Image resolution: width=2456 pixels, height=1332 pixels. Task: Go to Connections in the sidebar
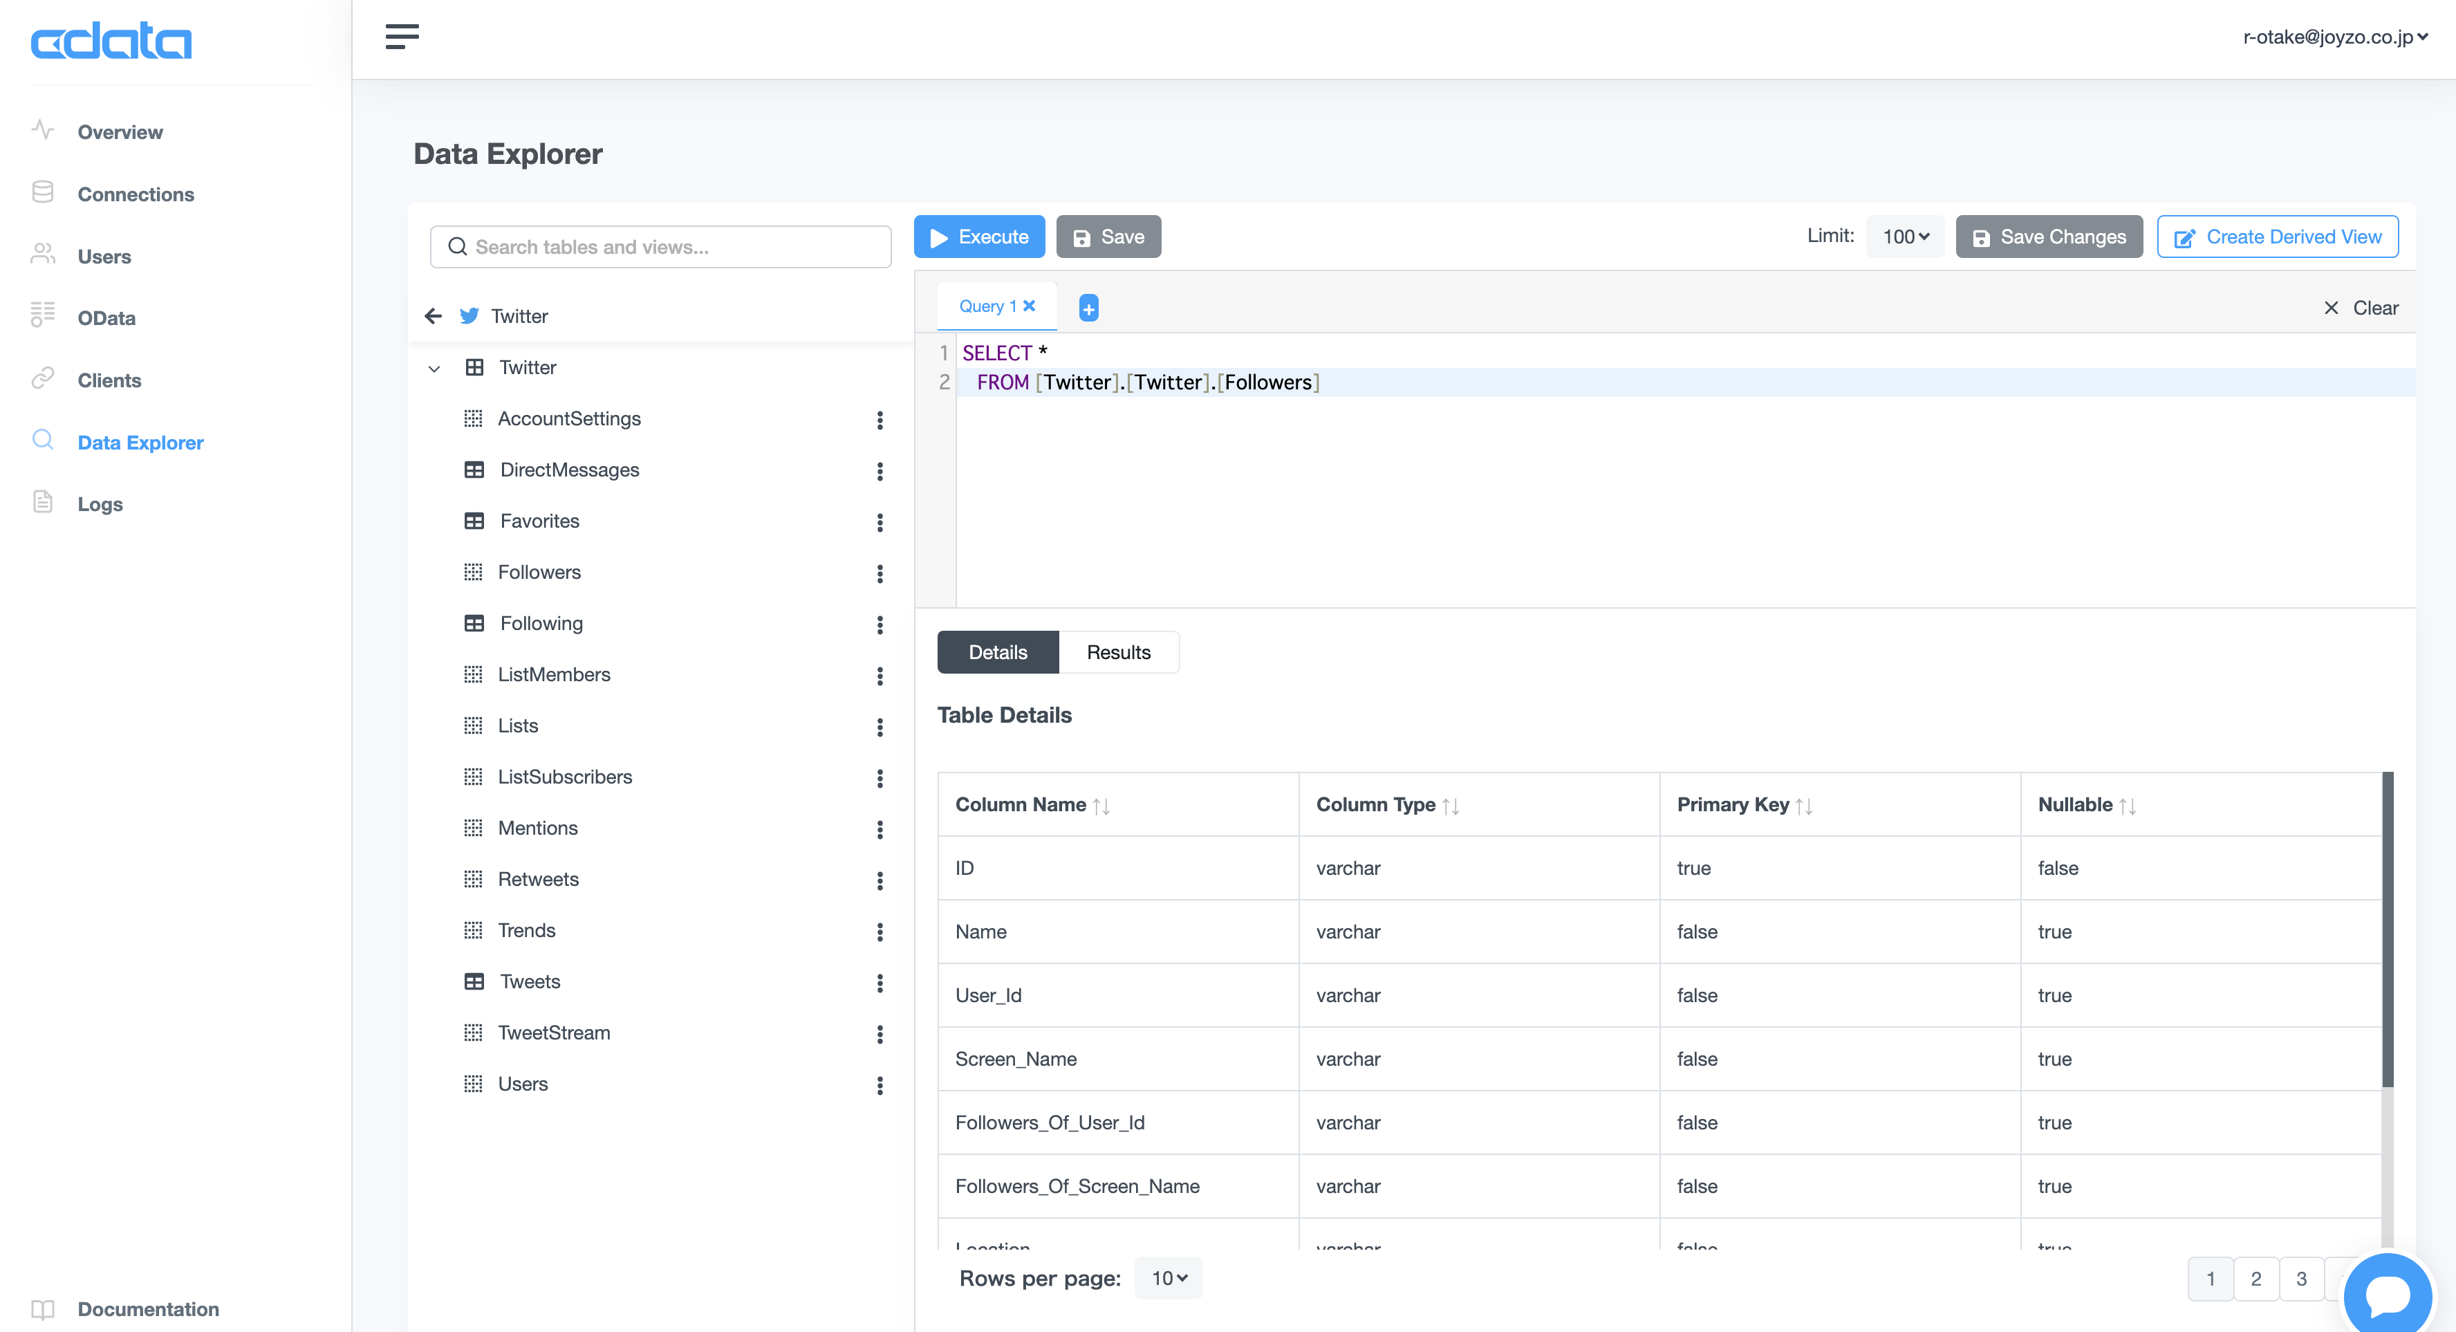pos(136,194)
